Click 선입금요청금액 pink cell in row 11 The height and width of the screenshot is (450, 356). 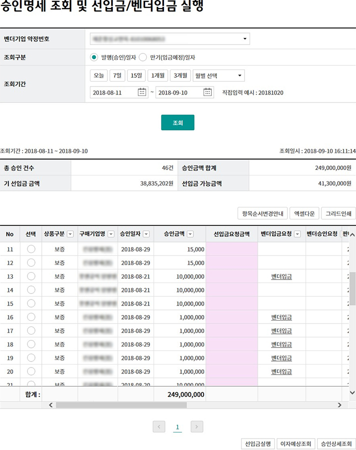(x=231, y=249)
